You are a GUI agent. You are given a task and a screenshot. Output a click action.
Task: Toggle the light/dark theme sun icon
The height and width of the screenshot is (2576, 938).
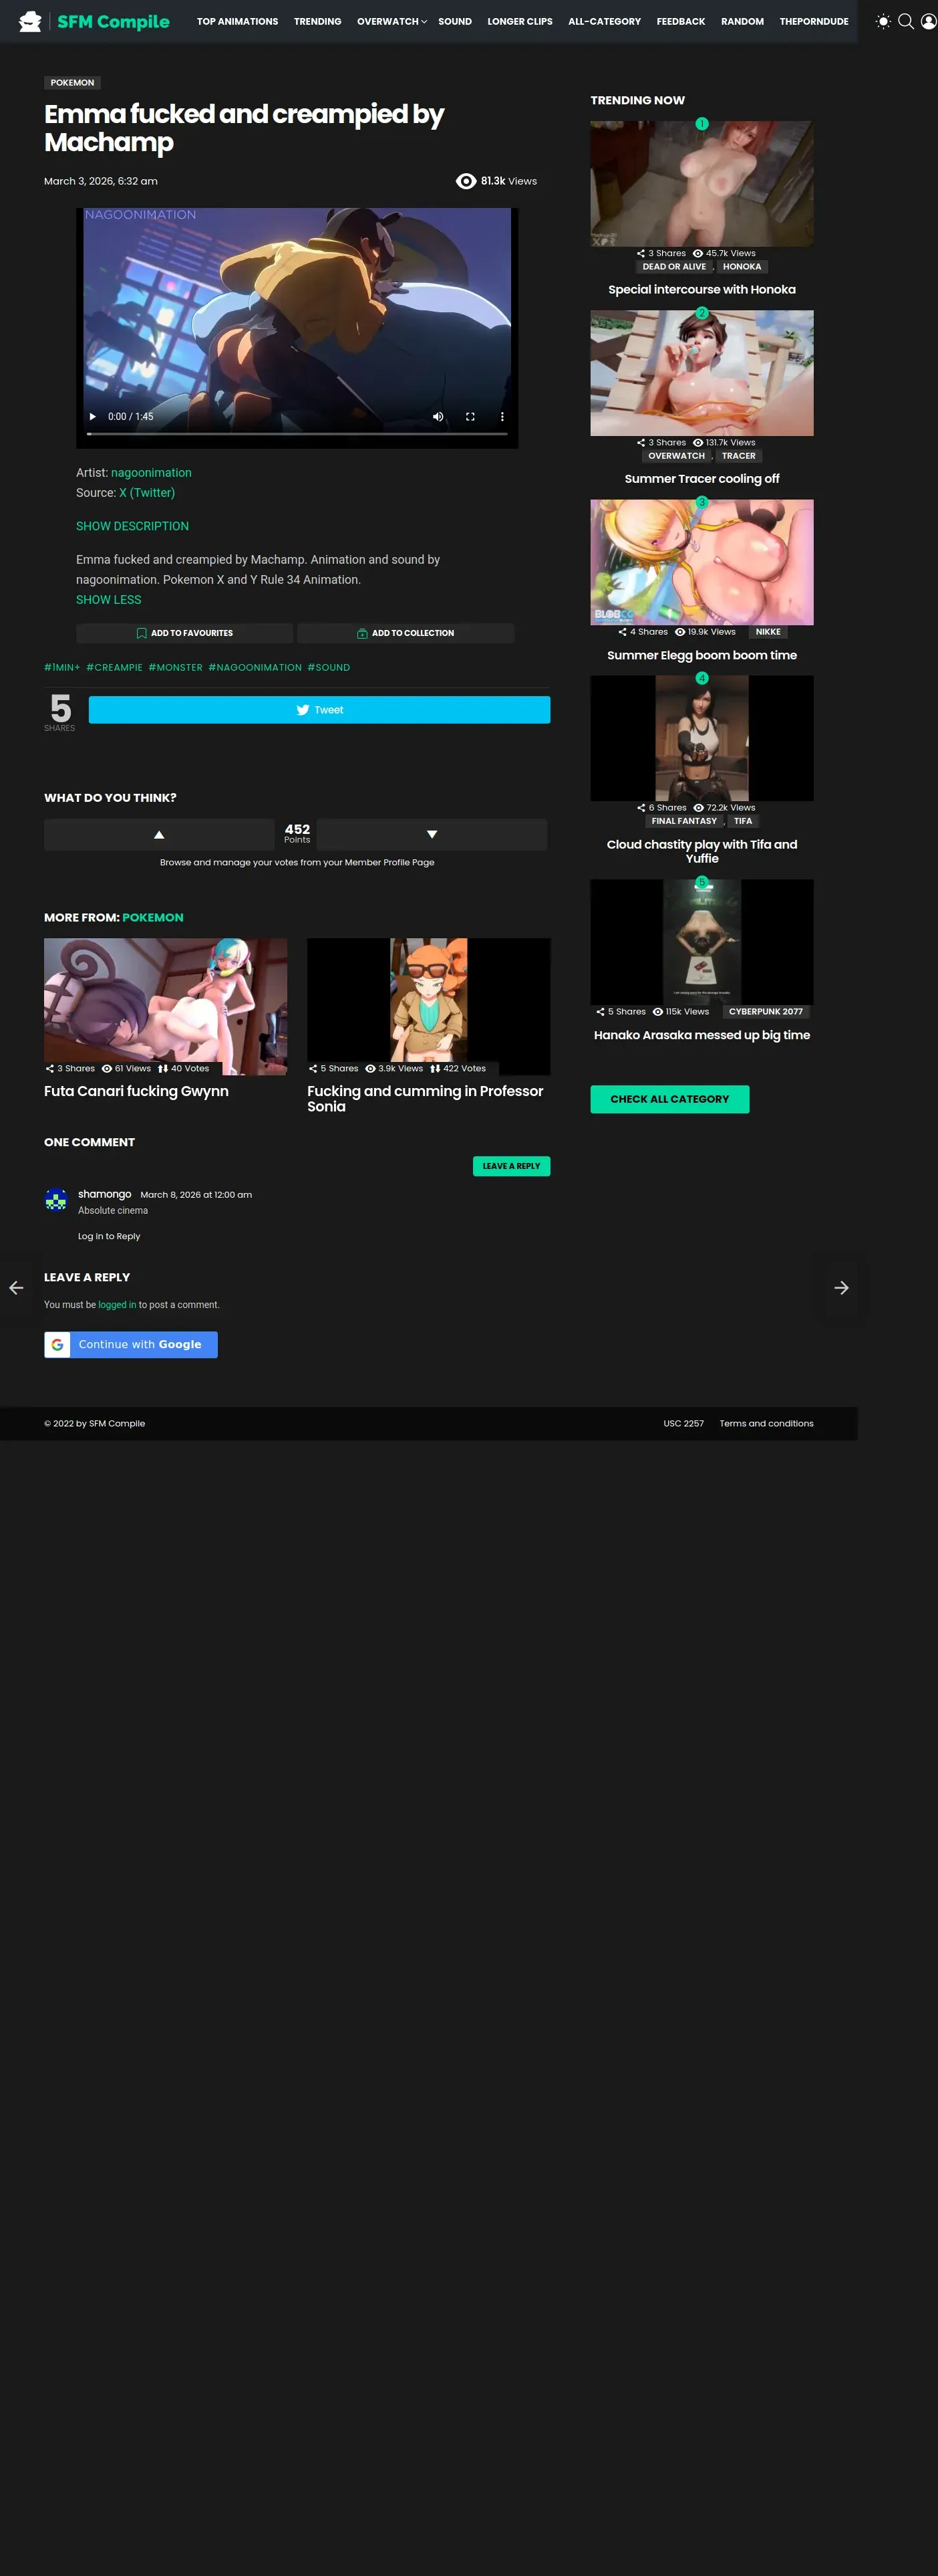pyautogui.click(x=883, y=21)
